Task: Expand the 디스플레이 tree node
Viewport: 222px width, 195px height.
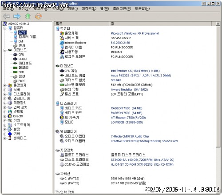Action: (5, 94)
